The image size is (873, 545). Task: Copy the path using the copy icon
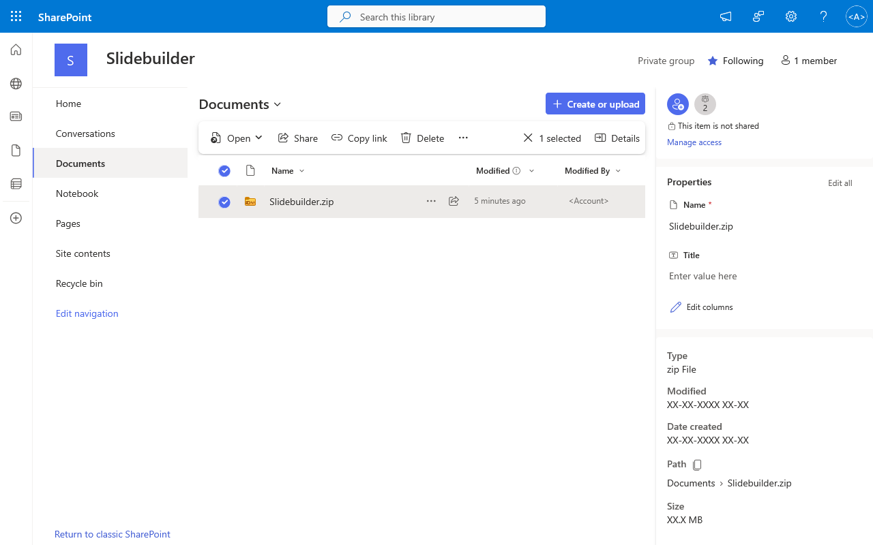click(x=697, y=465)
